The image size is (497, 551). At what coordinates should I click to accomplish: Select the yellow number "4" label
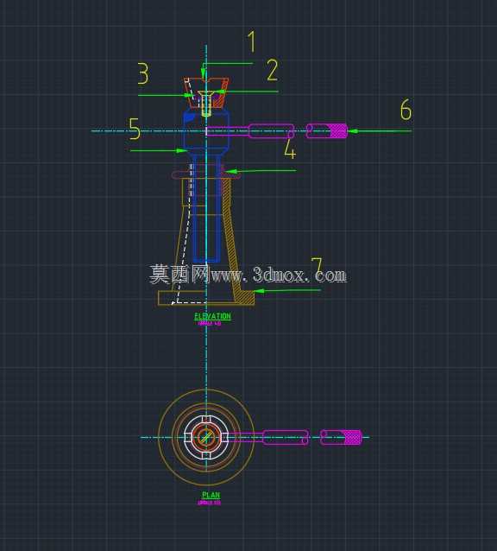[290, 149]
